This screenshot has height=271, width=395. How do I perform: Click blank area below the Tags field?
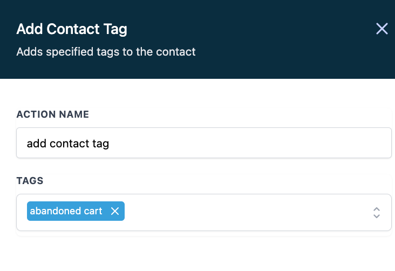[x=204, y=254]
